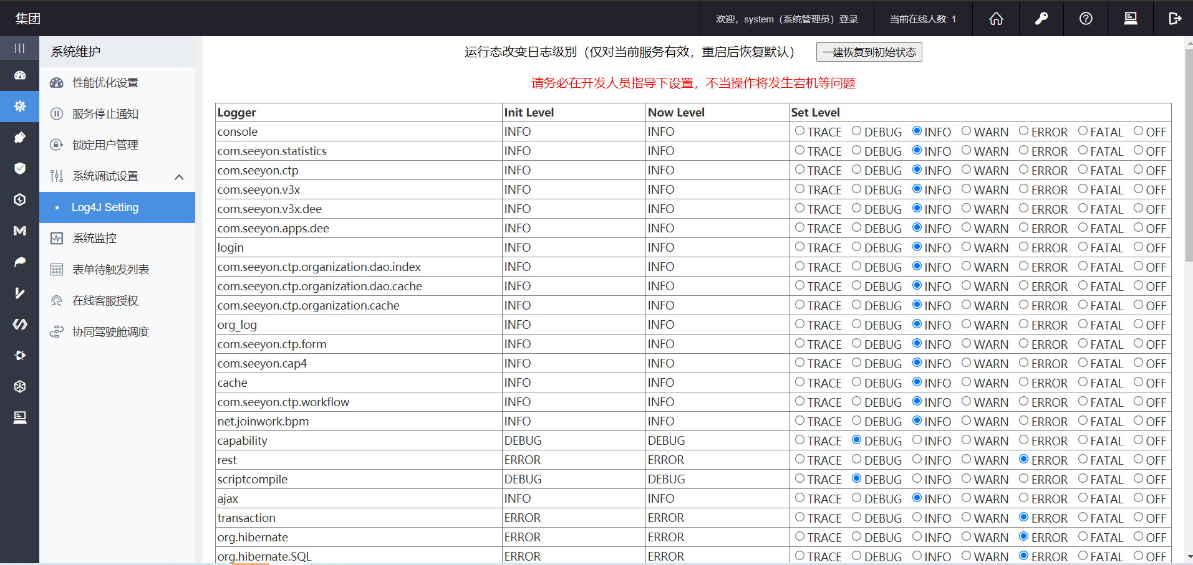
Task: Open help via question mark icon
Action: [1086, 19]
